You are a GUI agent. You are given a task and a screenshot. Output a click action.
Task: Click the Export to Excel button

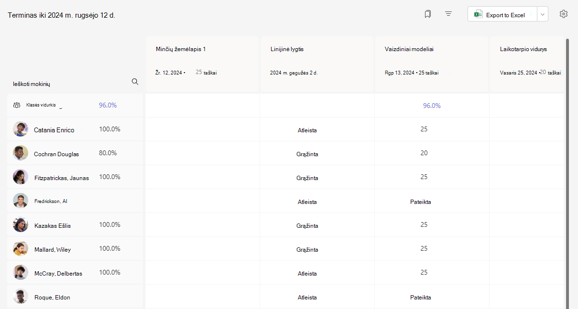(502, 14)
